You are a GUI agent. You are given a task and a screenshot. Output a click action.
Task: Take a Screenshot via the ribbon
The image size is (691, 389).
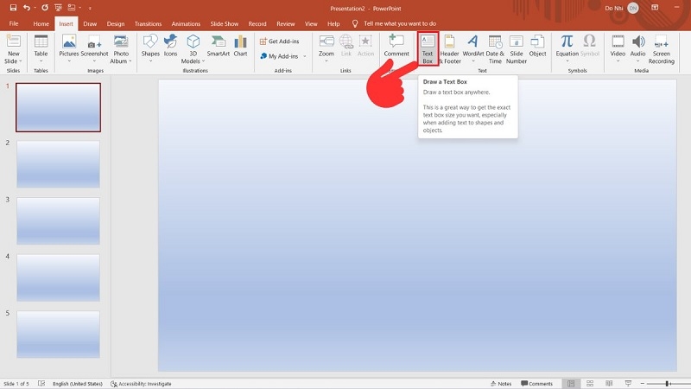coord(94,48)
